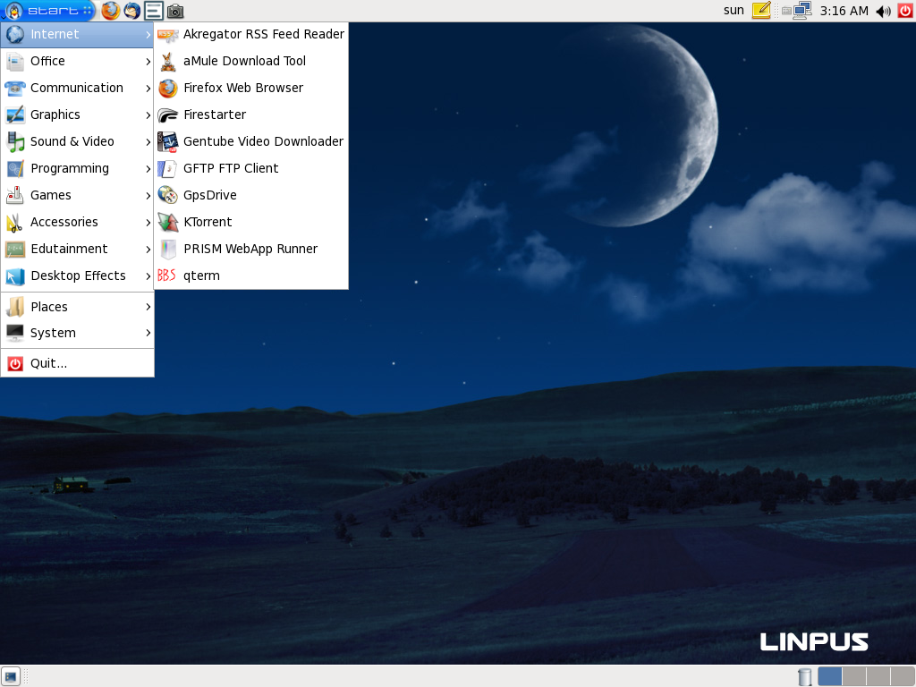
Task: Click the Firestarter firewall icon
Action: (167, 115)
